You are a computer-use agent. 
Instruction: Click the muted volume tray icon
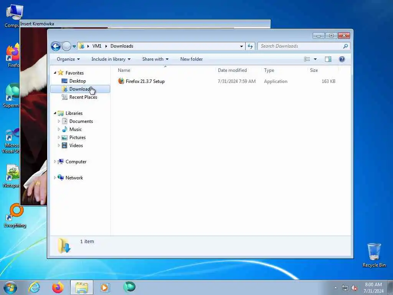(x=354, y=288)
